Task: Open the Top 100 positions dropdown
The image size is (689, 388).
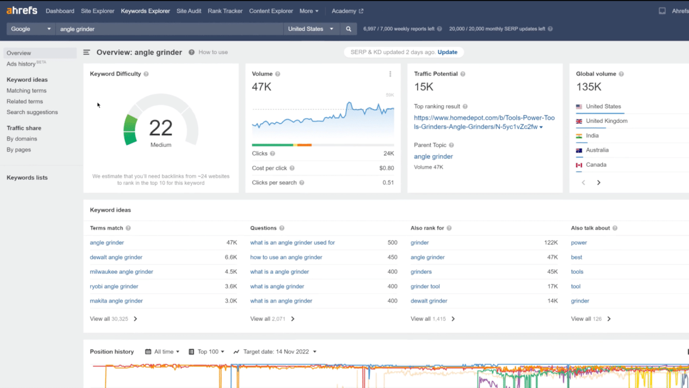Action: [x=207, y=351]
